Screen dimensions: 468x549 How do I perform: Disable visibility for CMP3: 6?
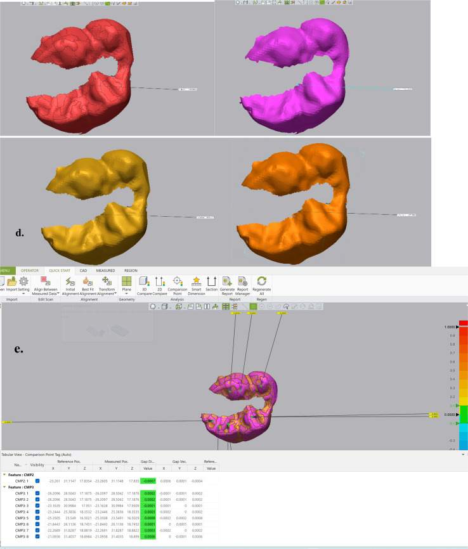37,524
